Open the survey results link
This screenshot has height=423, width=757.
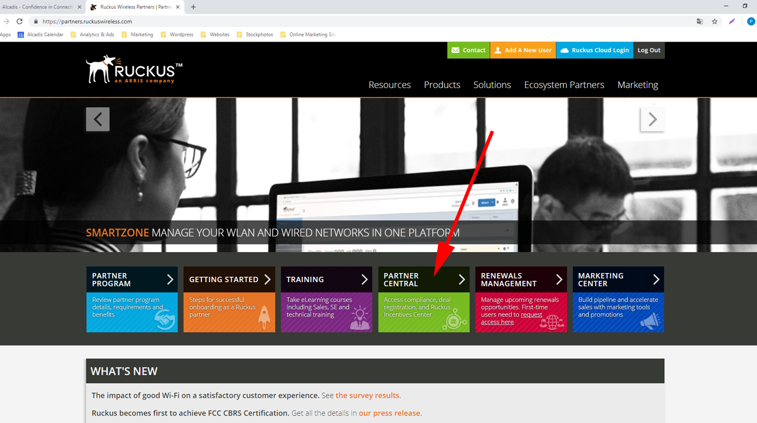[368, 395]
